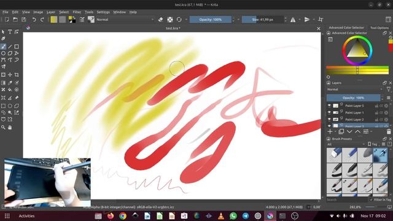This screenshot has height=221, width=393.
Task: Select the Move tool
Action: (10, 75)
